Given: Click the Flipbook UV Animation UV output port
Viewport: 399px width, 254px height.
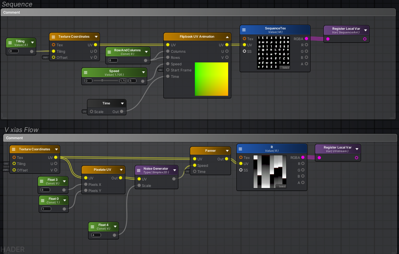Looking at the screenshot, I should pos(227,45).
